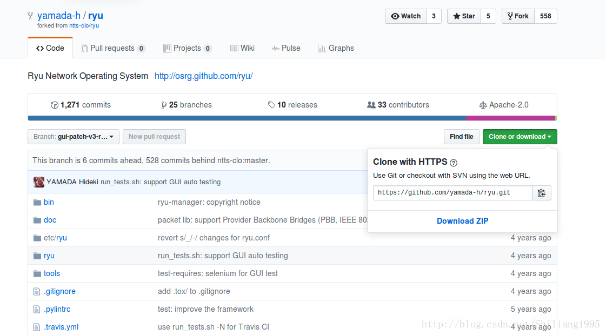Open commit 'test: improve the framework'
Viewport: 606px width, 335px height.
pos(205,309)
